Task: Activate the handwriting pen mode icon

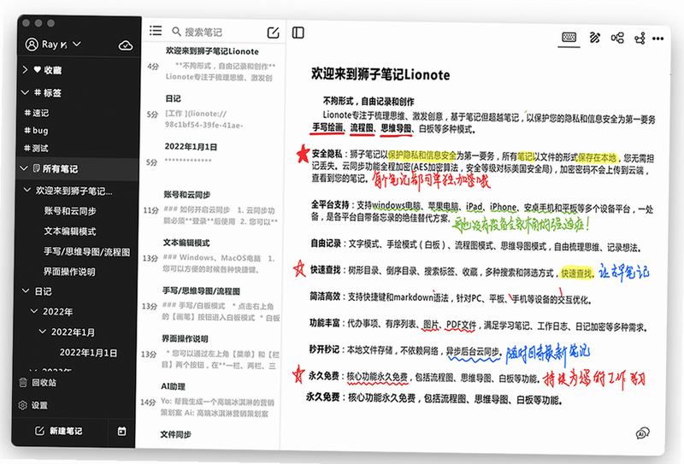Action: [x=594, y=38]
